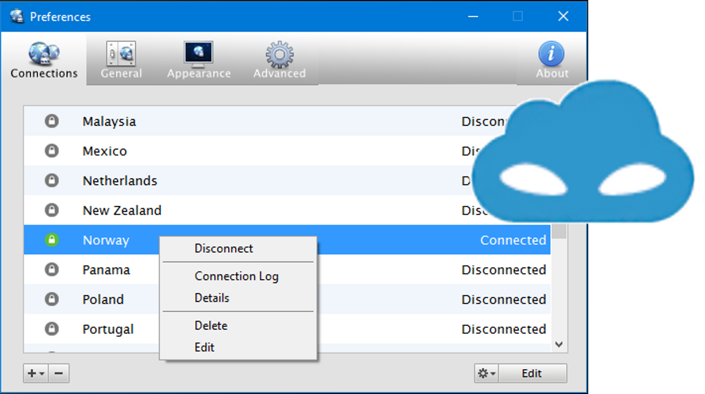Switch to the General tab
The height and width of the screenshot is (394, 705).
point(121,59)
